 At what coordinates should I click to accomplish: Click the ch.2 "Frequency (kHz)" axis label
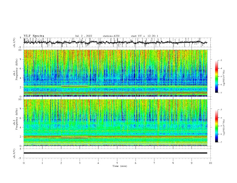click(x=17, y=119)
